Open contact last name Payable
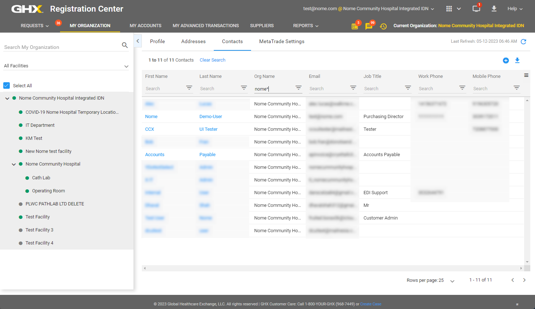 point(207,155)
